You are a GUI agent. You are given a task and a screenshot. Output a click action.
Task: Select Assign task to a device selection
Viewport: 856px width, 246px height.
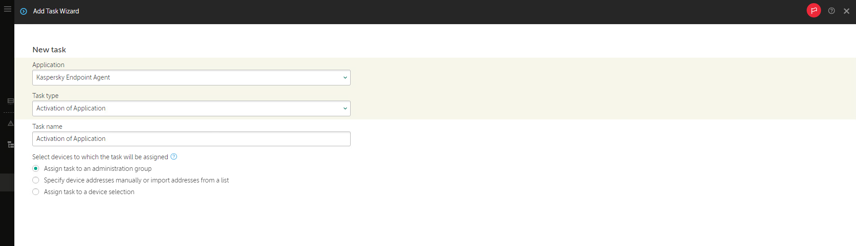click(36, 192)
